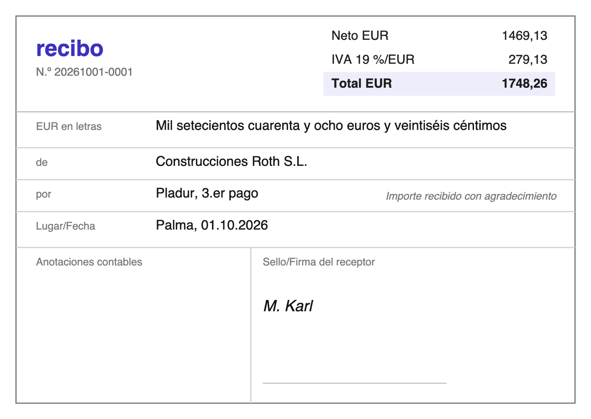Select the total amount 1748,26

(x=524, y=84)
